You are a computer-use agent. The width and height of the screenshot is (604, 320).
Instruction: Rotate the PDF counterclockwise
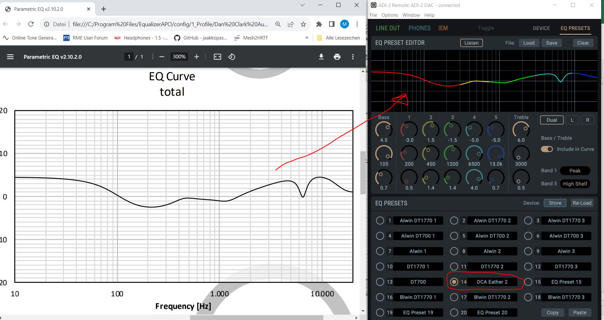tap(232, 57)
